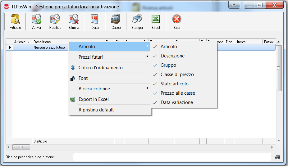Image resolution: width=288 pixels, height=167 pixels.
Task: Focus the Ricerca per codice o descrizione field
Action: (172, 157)
